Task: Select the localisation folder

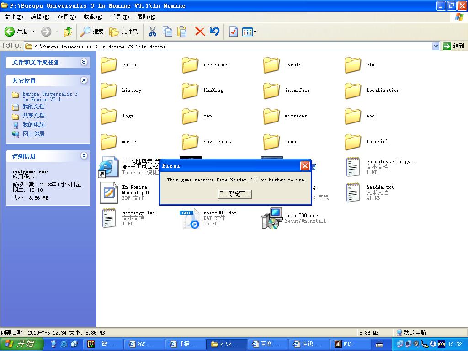Action: click(352, 90)
